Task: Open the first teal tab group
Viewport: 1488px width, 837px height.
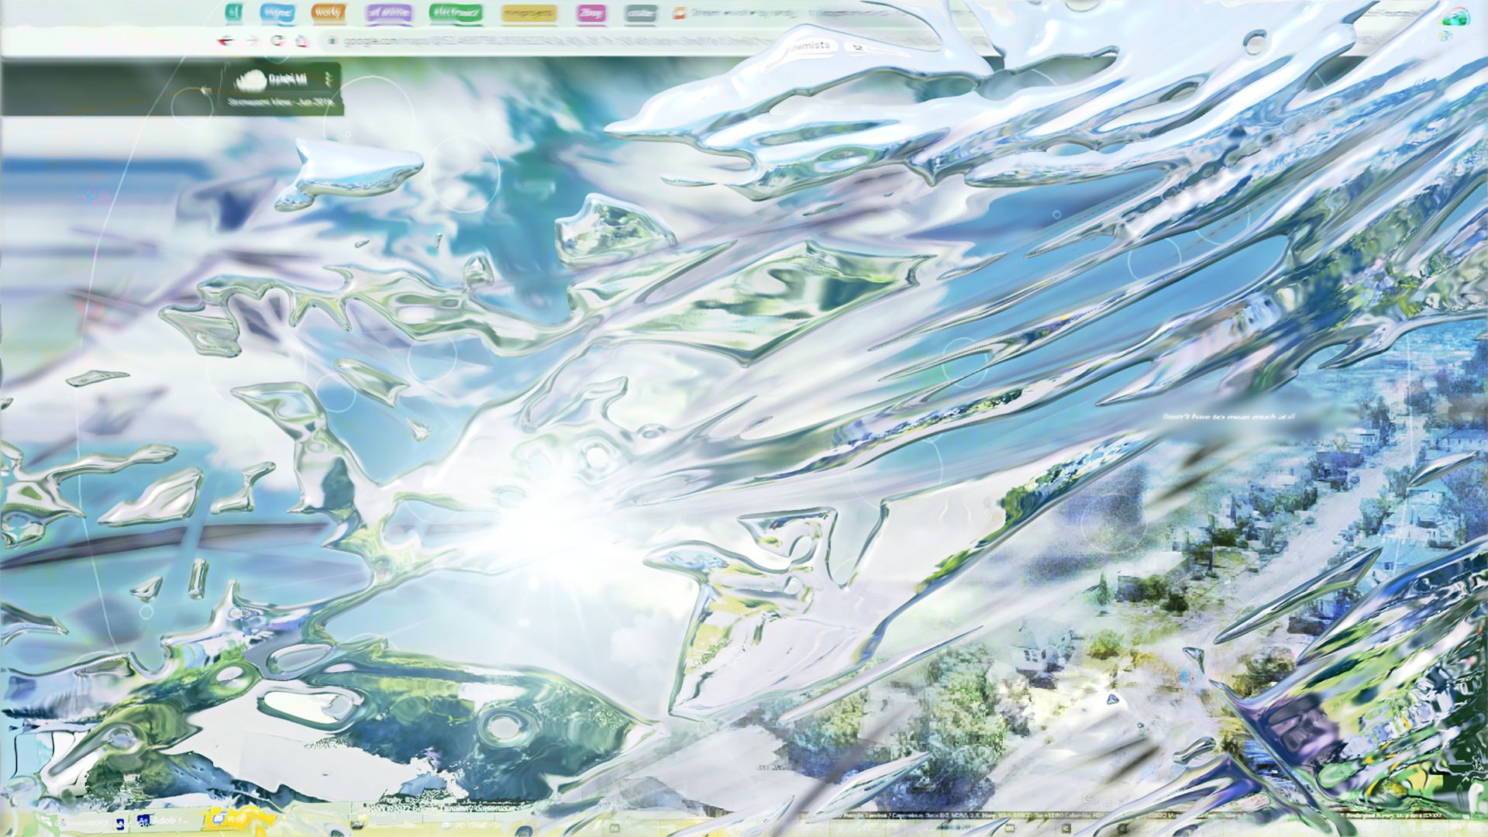Action: tap(234, 12)
